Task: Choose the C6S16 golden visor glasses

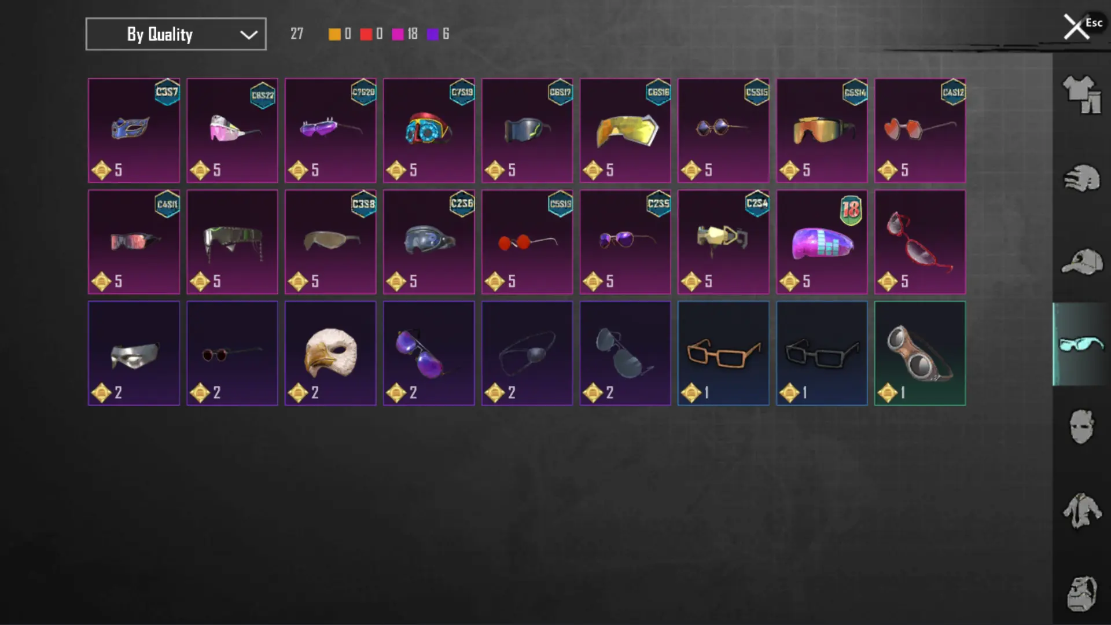Action: (626, 130)
